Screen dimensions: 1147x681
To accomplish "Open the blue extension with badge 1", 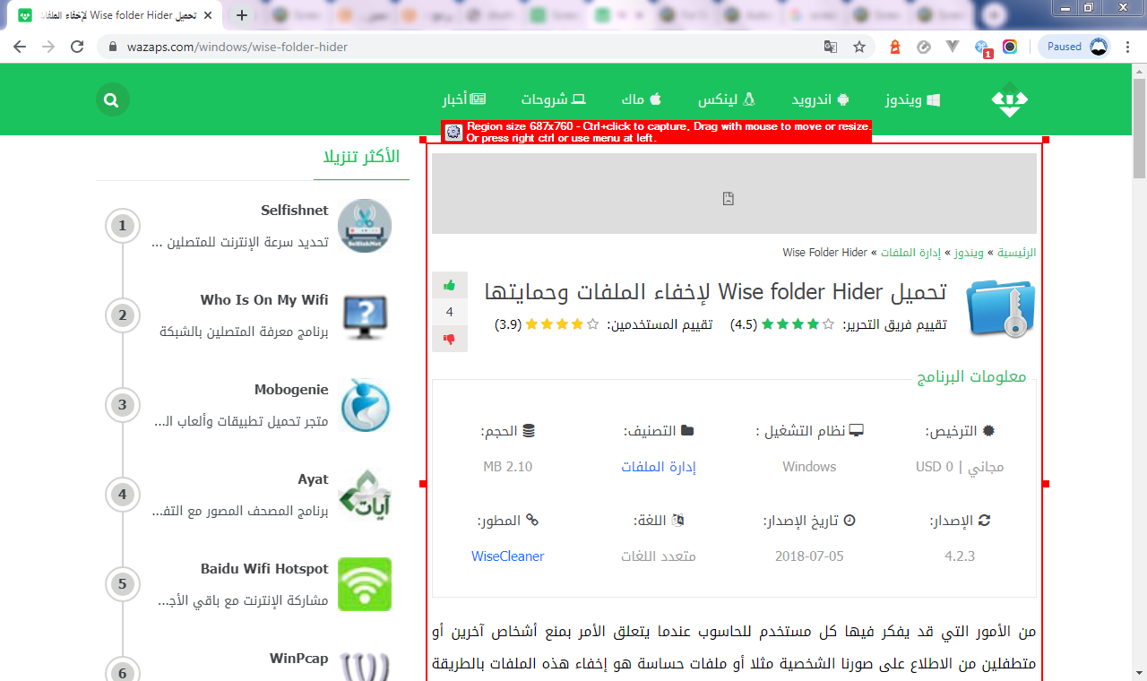I will click(982, 47).
